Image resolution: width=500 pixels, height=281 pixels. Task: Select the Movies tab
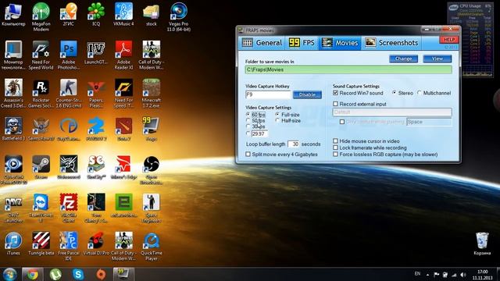pyautogui.click(x=340, y=43)
